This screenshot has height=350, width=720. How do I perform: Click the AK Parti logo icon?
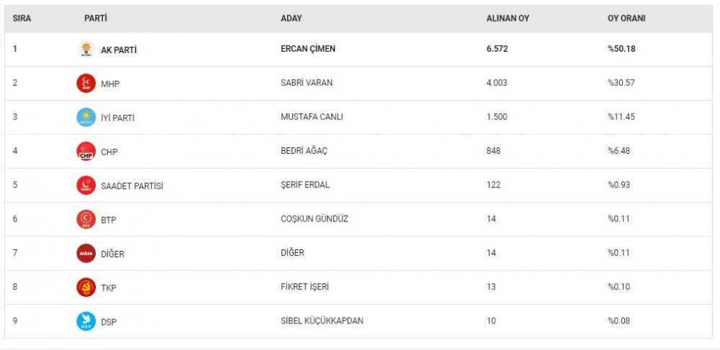click(86, 49)
